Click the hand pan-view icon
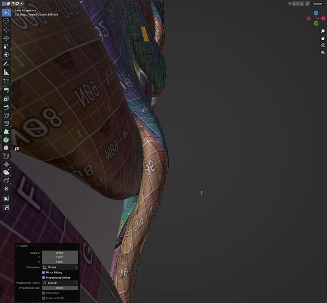The image size is (327, 303). pyautogui.click(x=323, y=38)
